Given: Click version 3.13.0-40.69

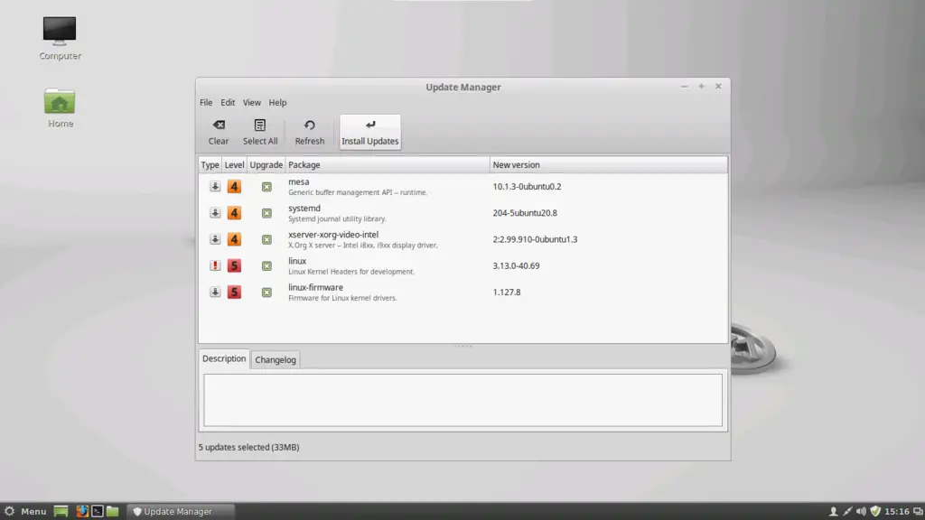Looking at the screenshot, I should pos(516,266).
